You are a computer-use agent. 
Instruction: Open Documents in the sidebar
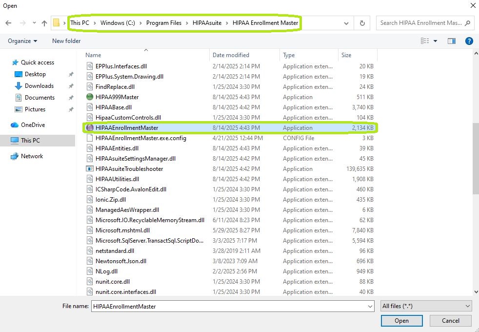[x=40, y=98]
